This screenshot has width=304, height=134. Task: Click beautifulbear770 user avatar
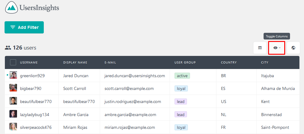pyautogui.click(x=13, y=101)
